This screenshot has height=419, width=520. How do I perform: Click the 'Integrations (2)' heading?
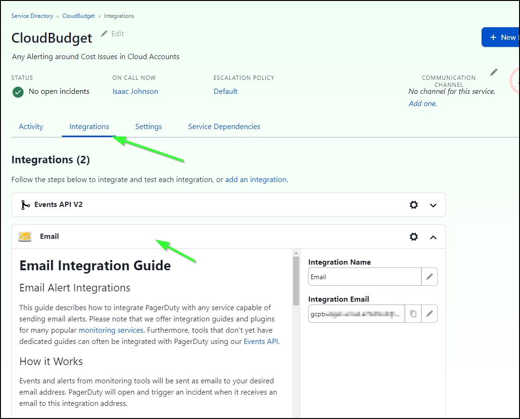pos(51,160)
